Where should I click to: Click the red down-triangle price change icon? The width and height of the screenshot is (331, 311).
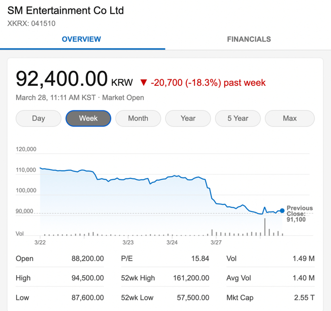tap(144, 83)
